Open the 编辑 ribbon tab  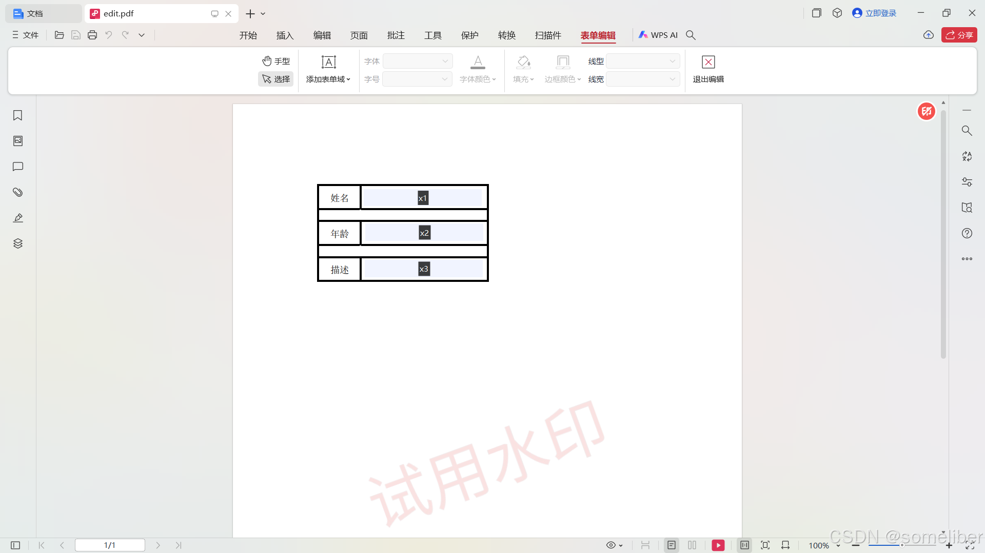[322, 35]
